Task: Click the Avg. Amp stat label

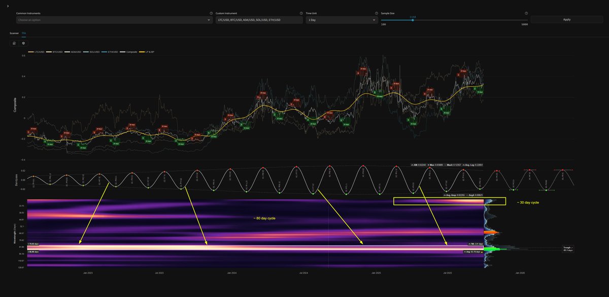Action: pyautogui.click(x=454, y=194)
